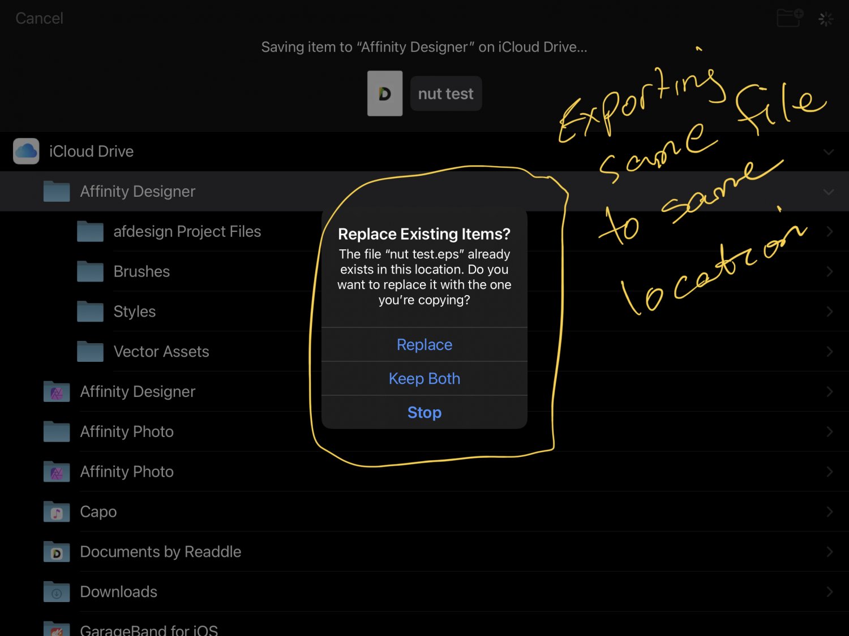
Task: Tap Cancel to dismiss the save dialog
Action: [x=38, y=18]
